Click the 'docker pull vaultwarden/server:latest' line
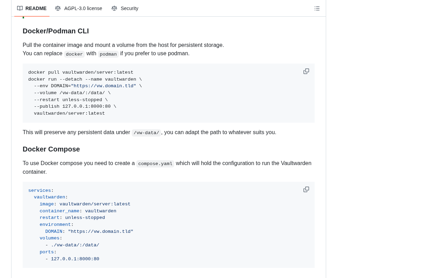Viewport: 446px width, 278px height. point(81,73)
